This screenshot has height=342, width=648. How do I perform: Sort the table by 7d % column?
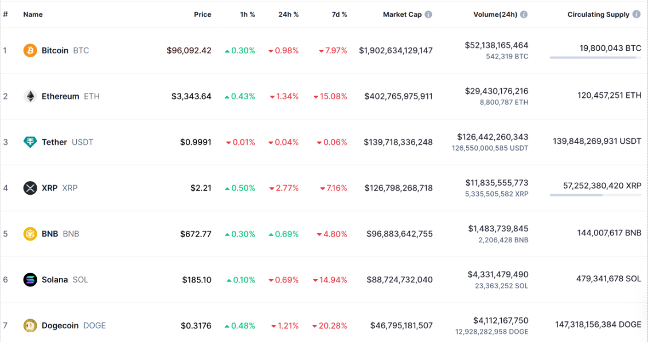click(x=338, y=14)
